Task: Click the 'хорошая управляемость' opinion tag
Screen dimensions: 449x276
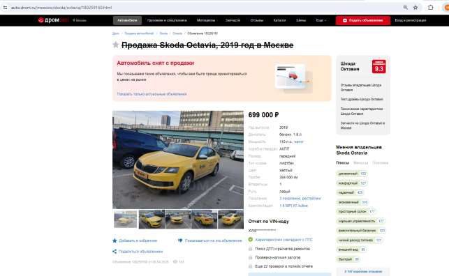Action: (x=361, y=221)
